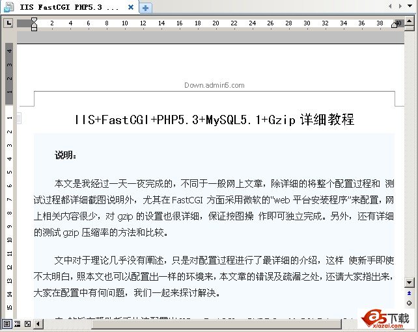
Task: Switch to page layout view
Action: [7, 324]
